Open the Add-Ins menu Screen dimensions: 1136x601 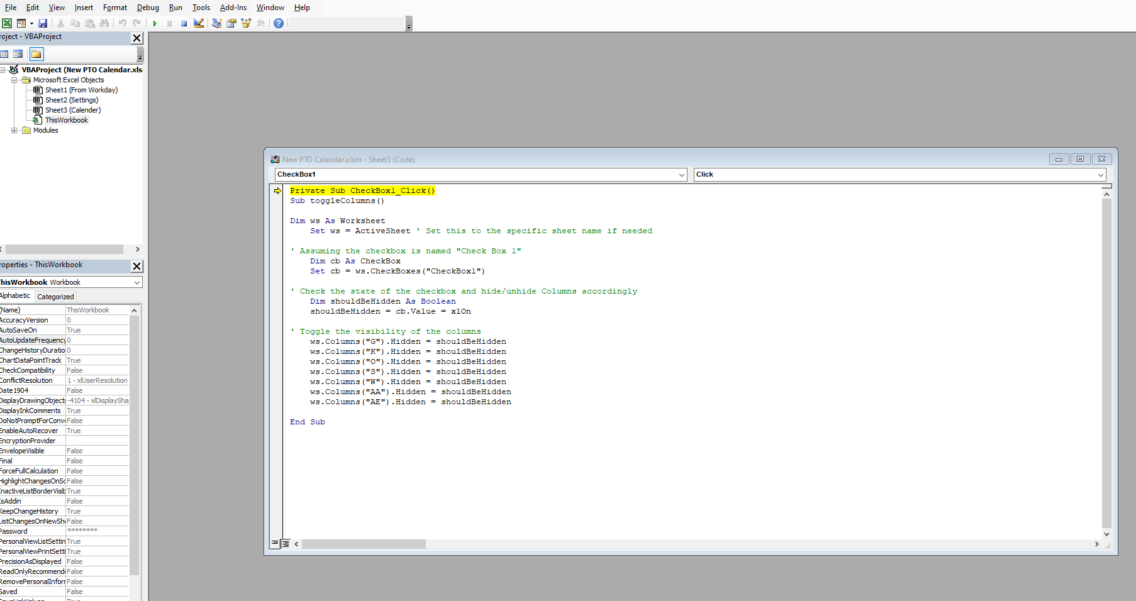coord(233,8)
